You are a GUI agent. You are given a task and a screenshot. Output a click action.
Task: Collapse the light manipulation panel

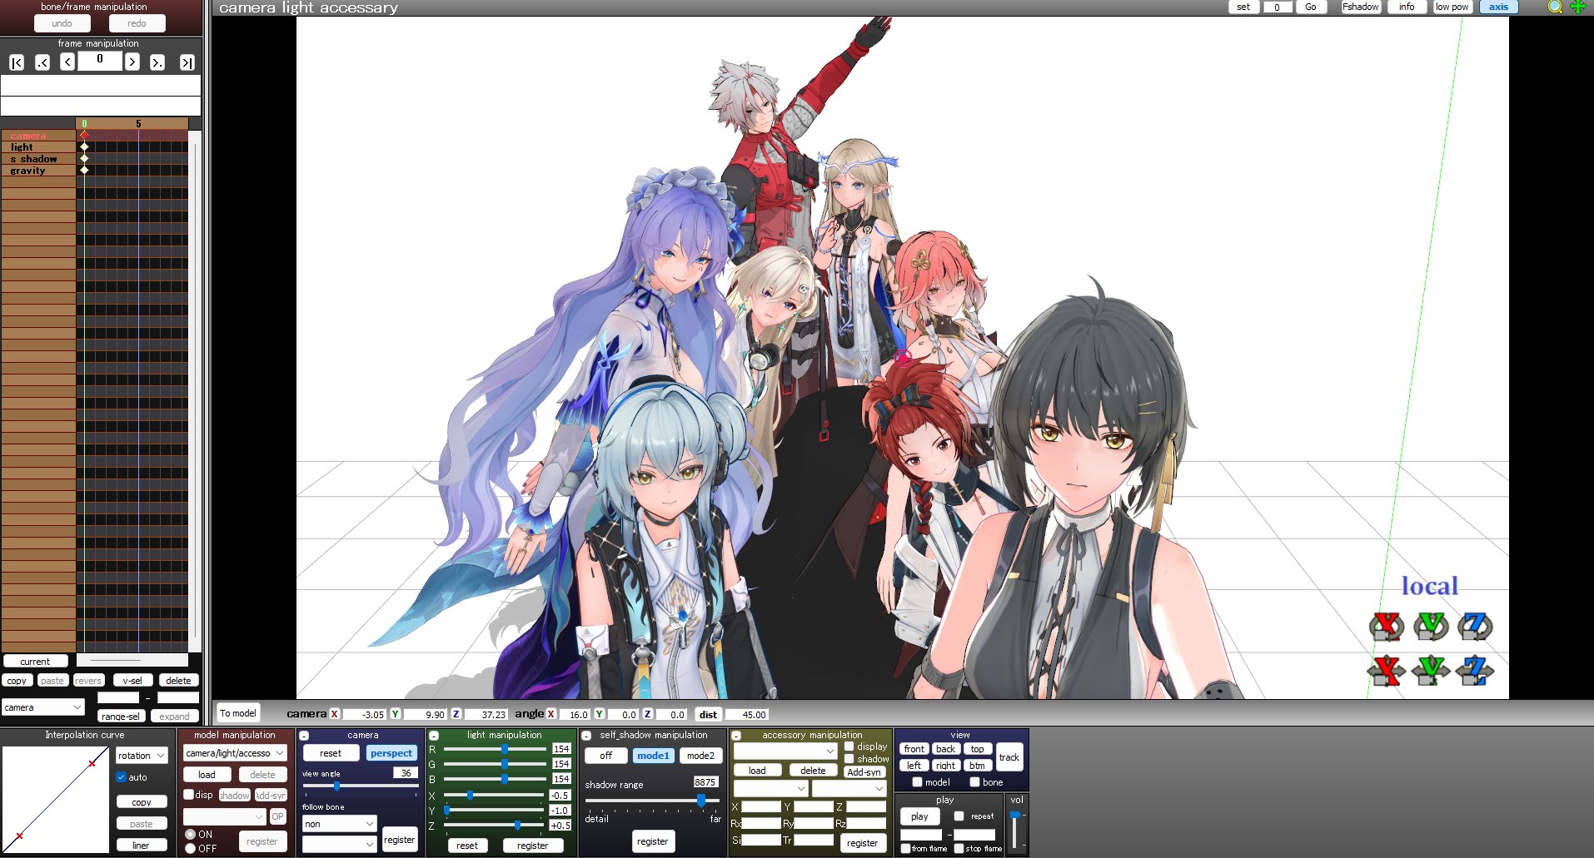point(434,736)
